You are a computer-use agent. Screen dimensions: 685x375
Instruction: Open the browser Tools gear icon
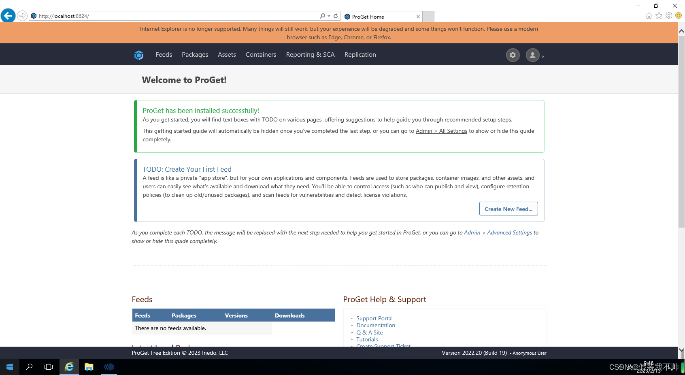(x=669, y=15)
